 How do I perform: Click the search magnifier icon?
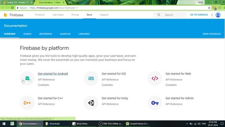coord(159,15)
